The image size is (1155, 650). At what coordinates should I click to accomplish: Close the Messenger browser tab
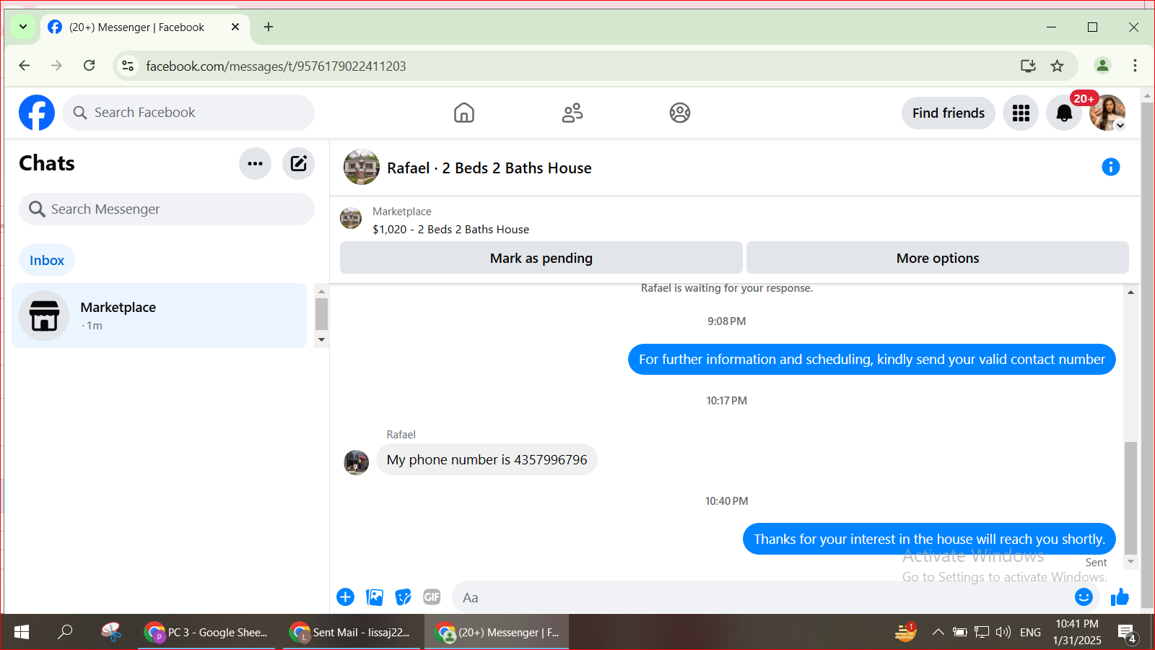click(x=235, y=27)
